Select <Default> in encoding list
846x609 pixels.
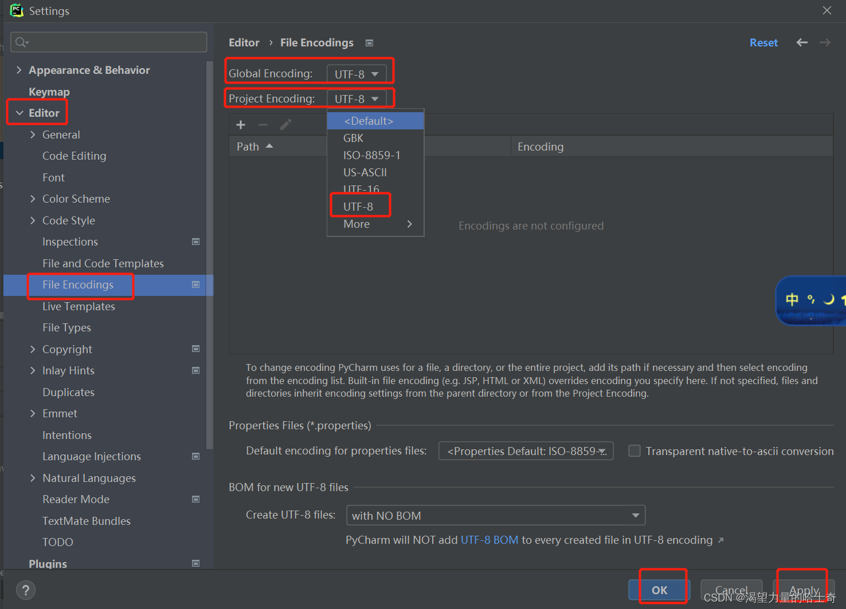[375, 121]
